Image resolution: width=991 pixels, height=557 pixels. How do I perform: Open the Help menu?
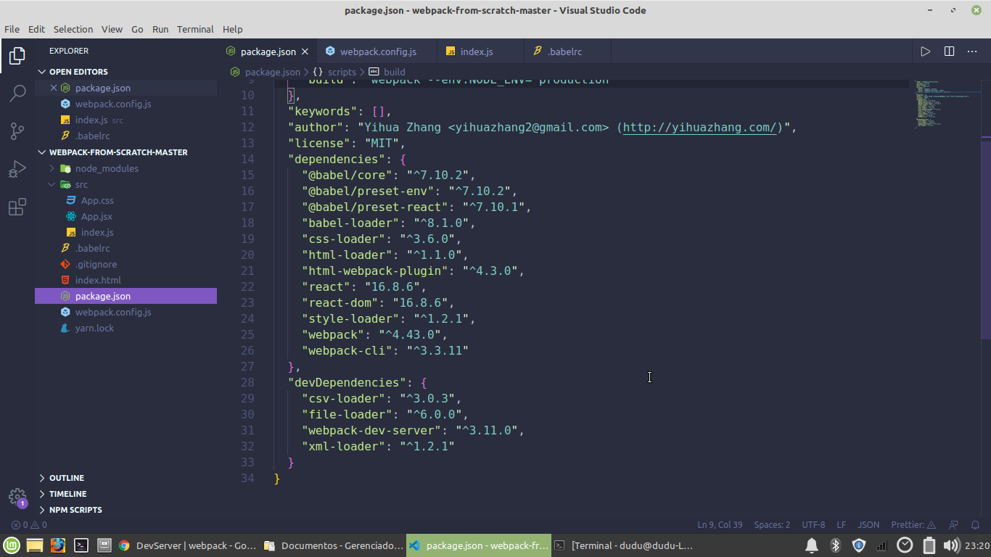point(233,29)
